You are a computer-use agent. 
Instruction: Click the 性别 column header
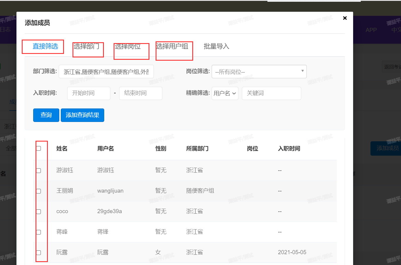click(161, 149)
